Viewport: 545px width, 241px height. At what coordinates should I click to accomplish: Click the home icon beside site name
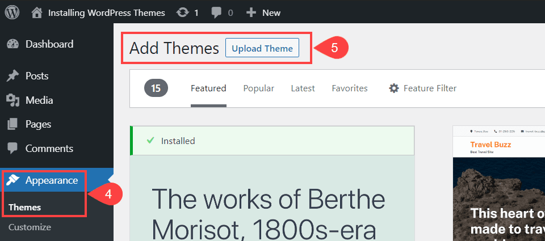37,13
